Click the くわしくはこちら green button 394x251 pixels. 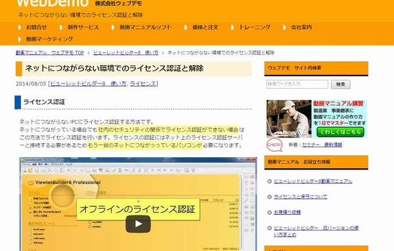(x=340, y=132)
